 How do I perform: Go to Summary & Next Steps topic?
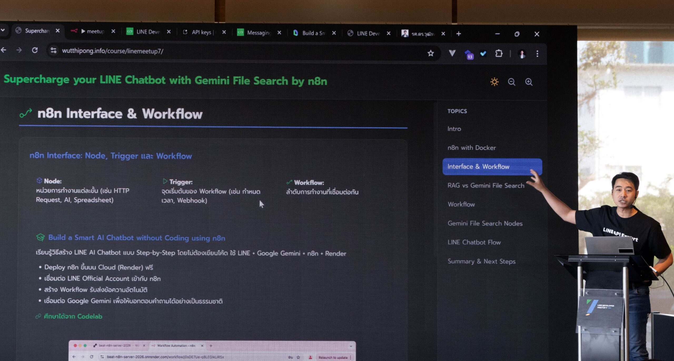[482, 261]
